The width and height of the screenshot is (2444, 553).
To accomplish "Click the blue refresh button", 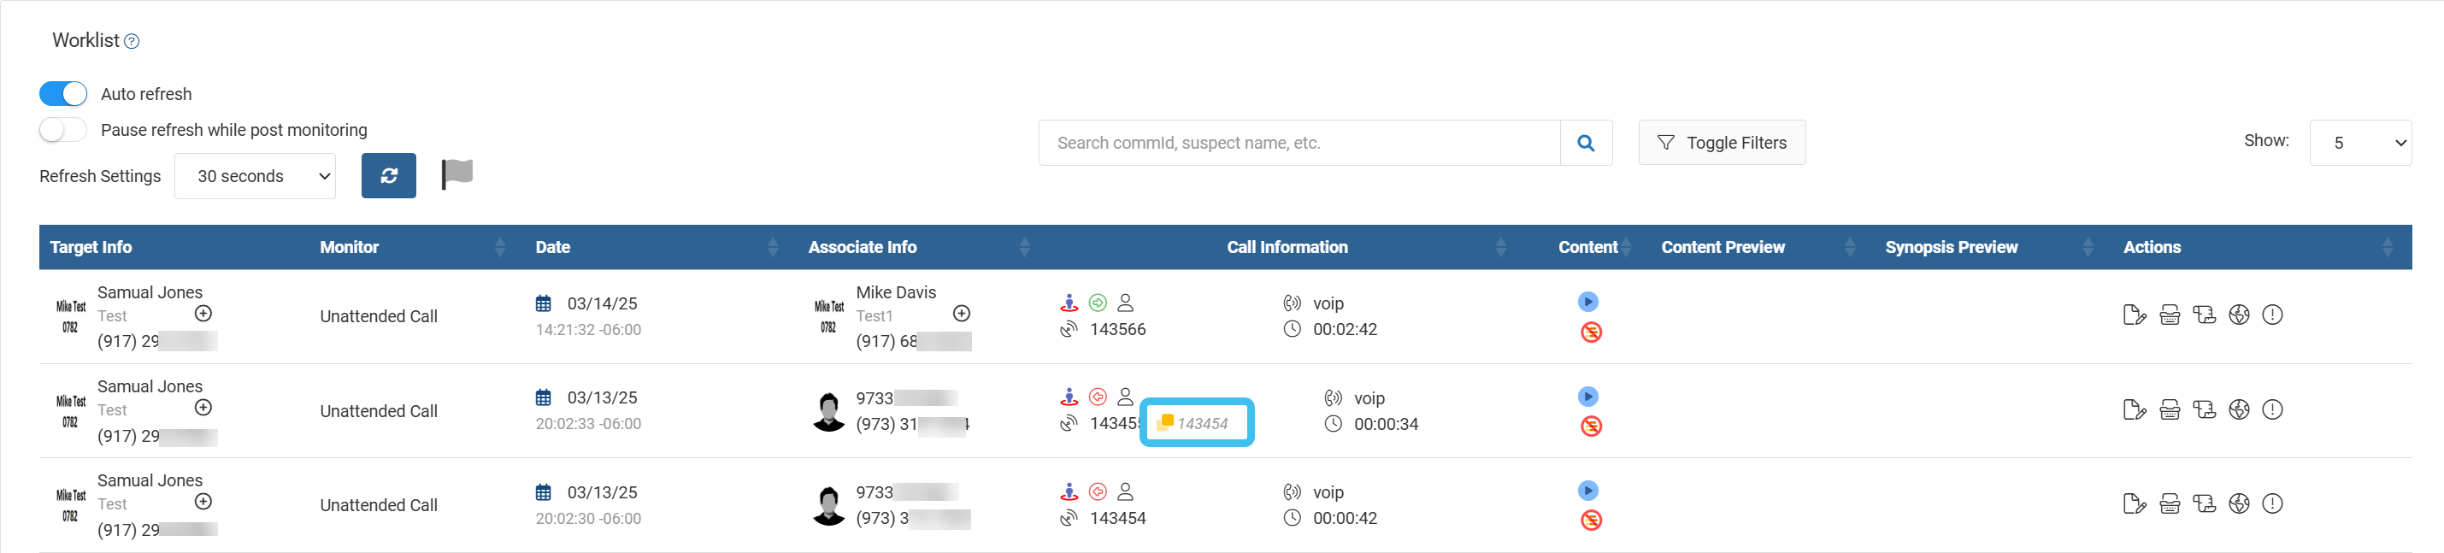I will pyautogui.click(x=388, y=175).
